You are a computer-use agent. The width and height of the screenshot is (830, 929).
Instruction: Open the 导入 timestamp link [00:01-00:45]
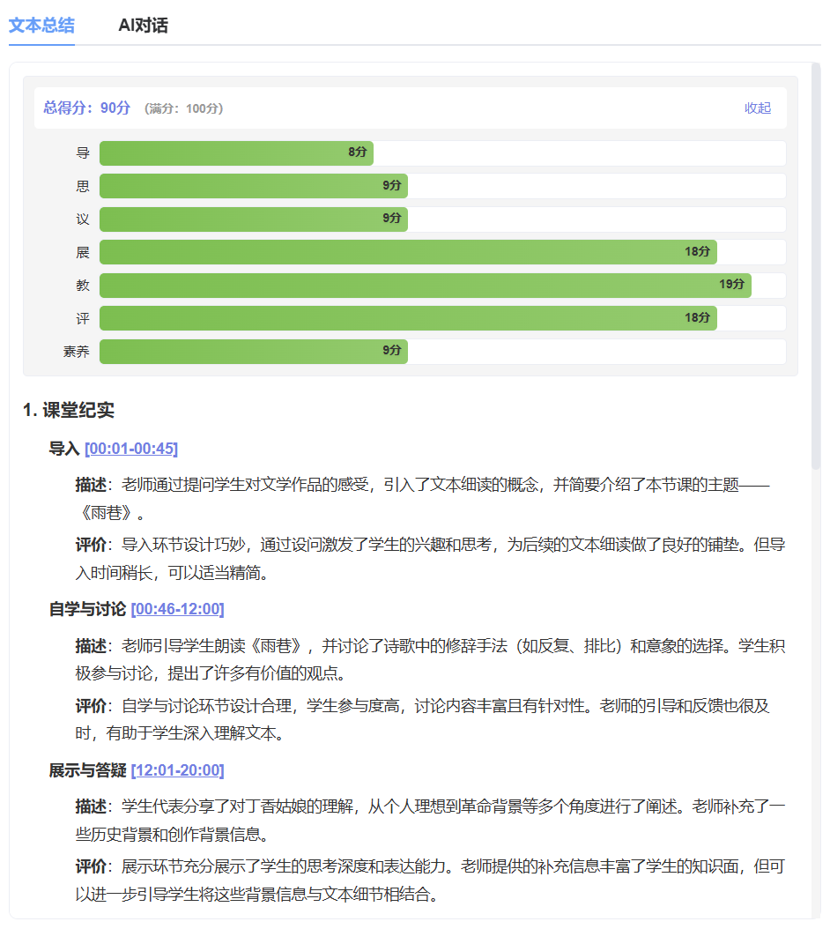130,449
